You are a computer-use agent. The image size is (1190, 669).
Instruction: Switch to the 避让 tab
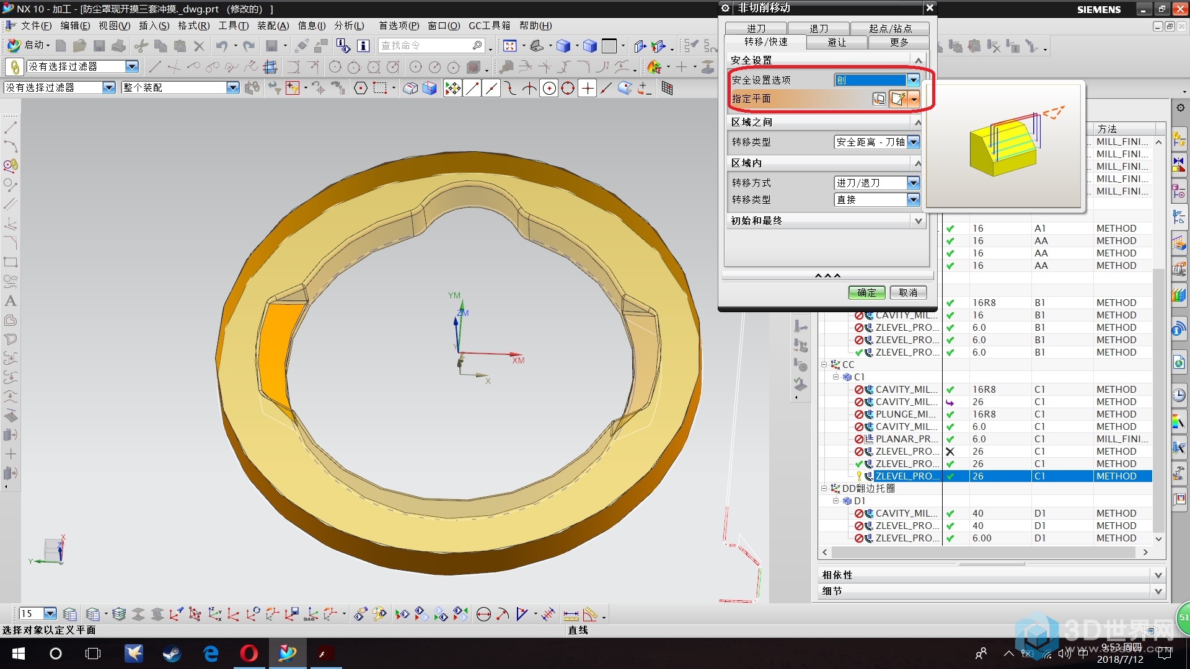(x=837, y=42)
